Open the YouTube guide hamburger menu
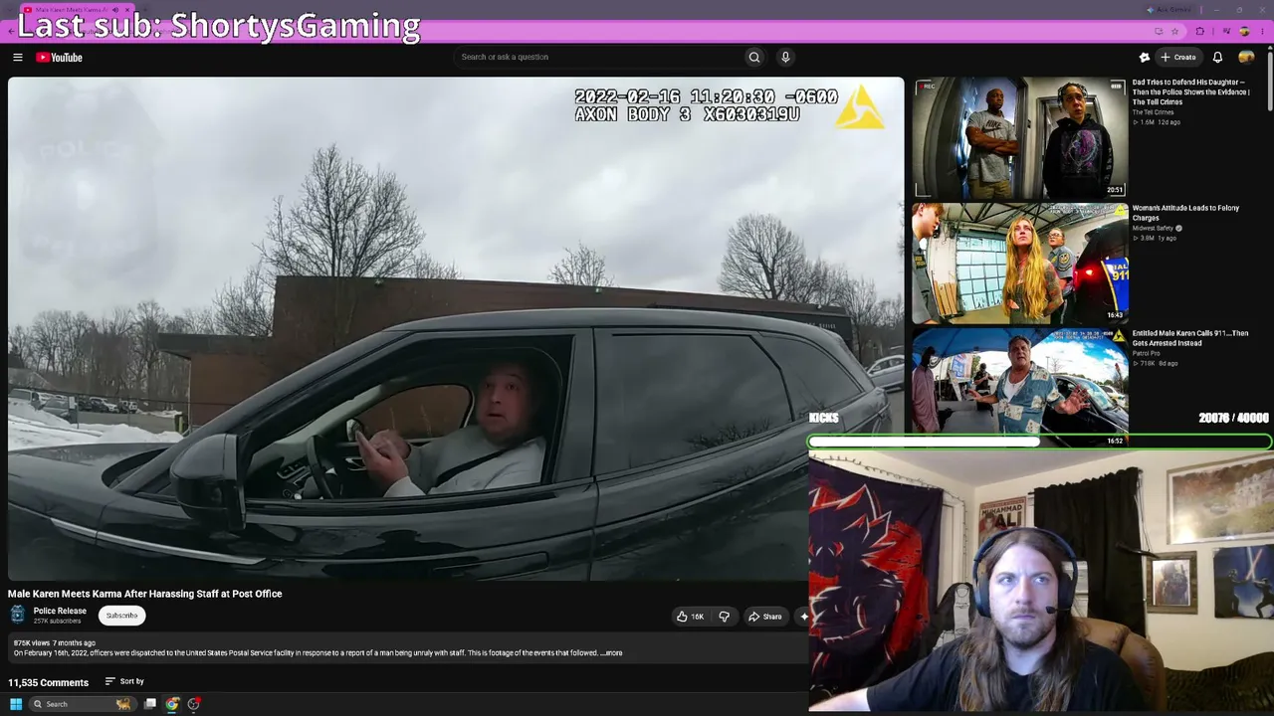The width and height of the screenshot is (1274, 716). (x=18, y=58)
